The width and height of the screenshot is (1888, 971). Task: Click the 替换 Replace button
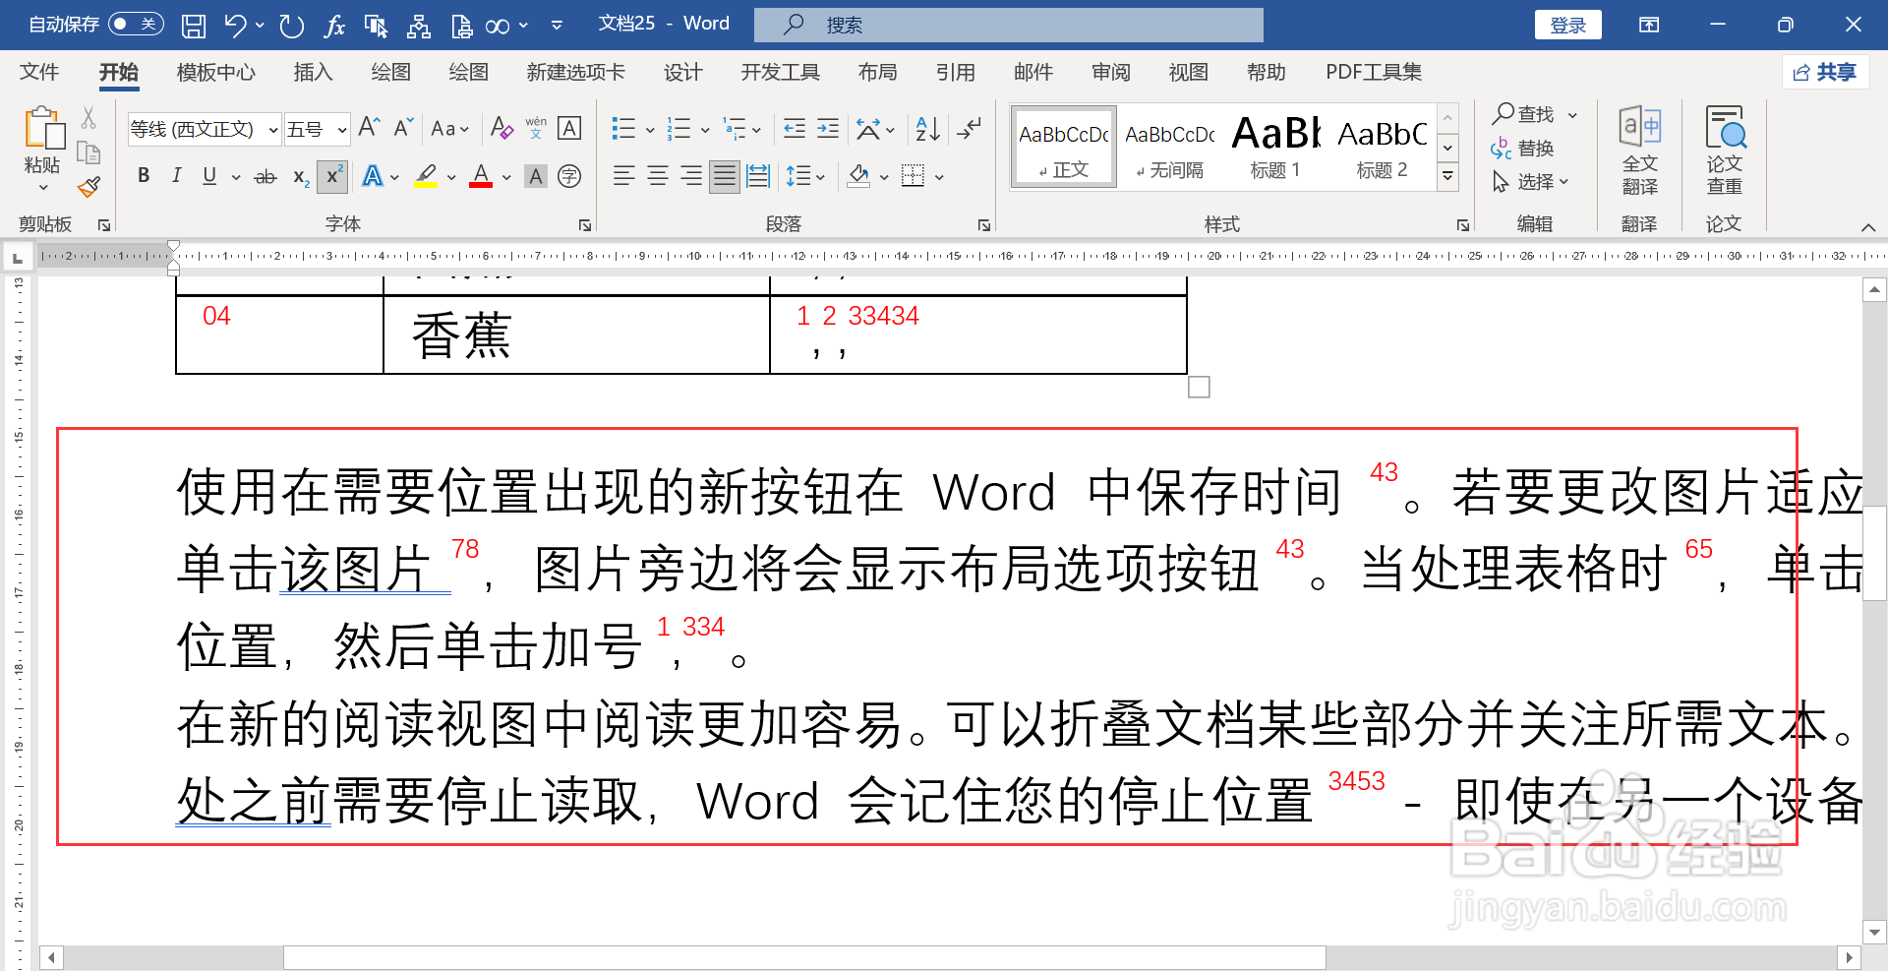[1522, 149]
